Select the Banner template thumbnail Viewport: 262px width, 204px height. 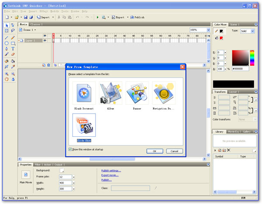tap(137, 93)
